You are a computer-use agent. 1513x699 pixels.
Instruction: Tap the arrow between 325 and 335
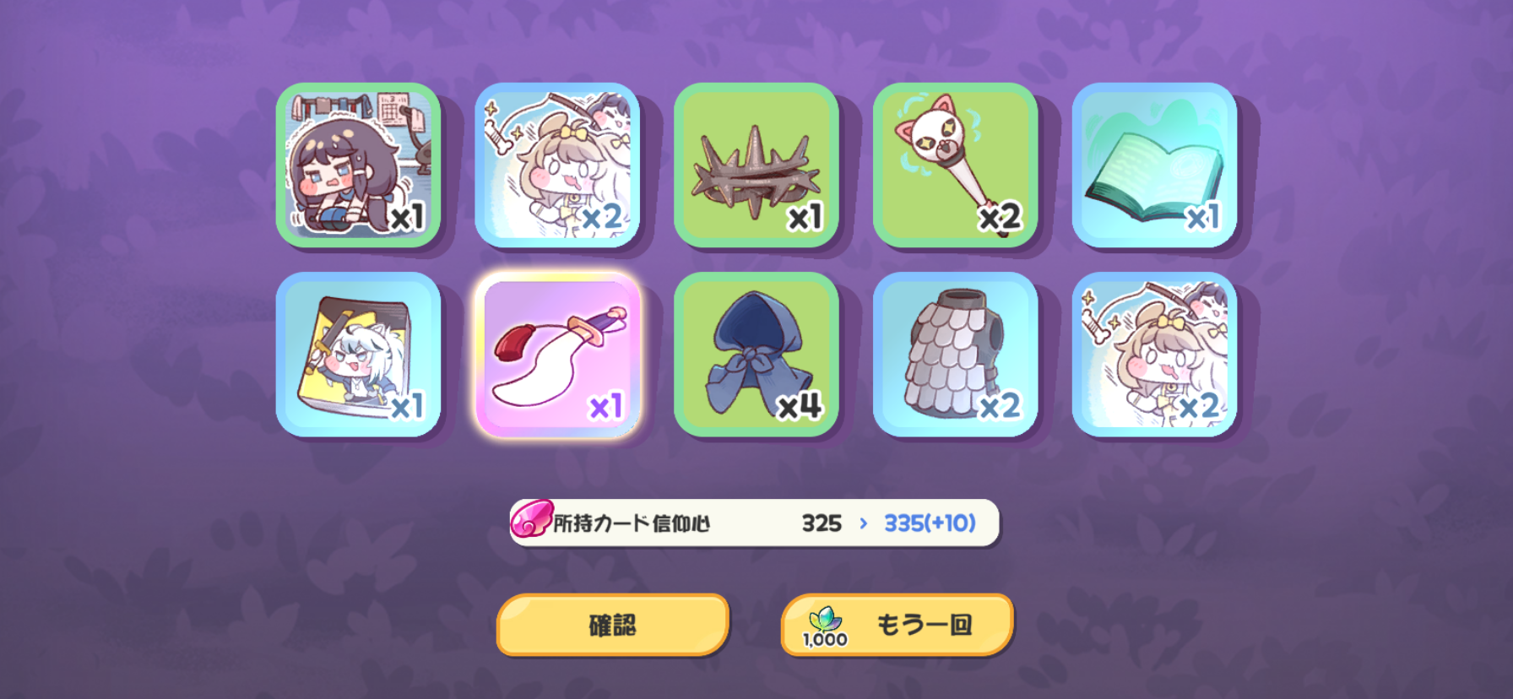pos(863,523)
